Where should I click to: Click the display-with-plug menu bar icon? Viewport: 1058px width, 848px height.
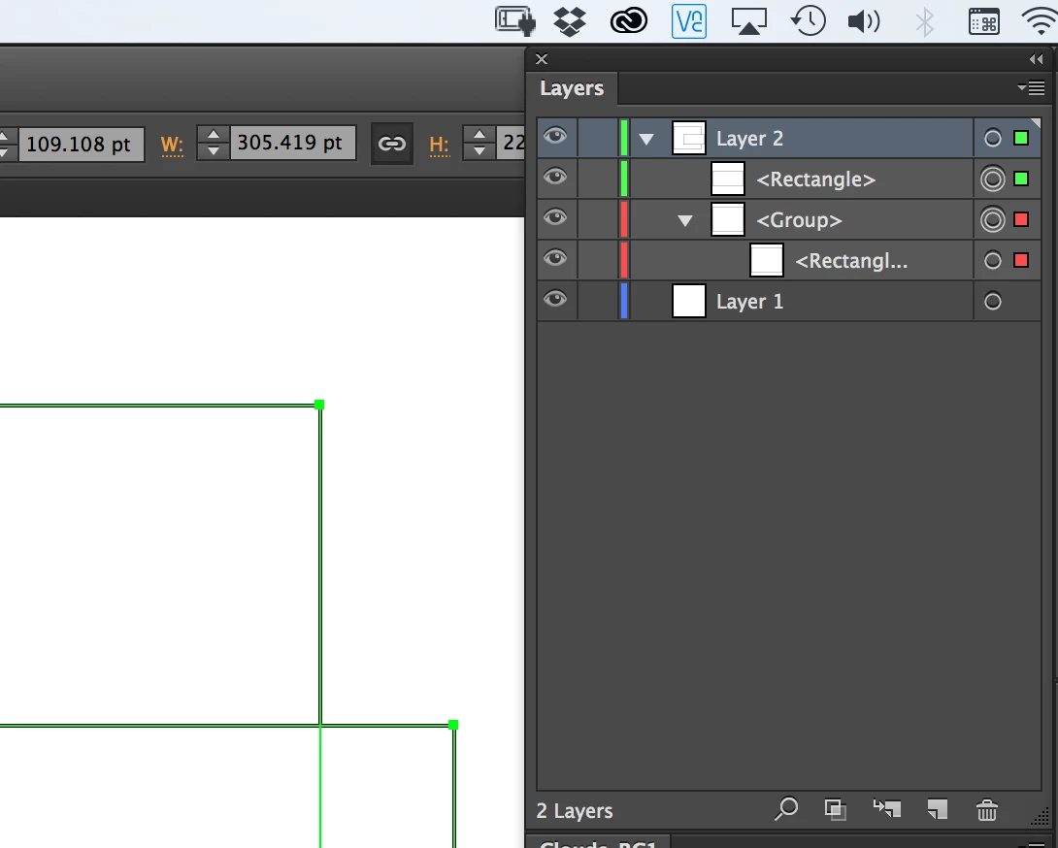pos(515,20)
